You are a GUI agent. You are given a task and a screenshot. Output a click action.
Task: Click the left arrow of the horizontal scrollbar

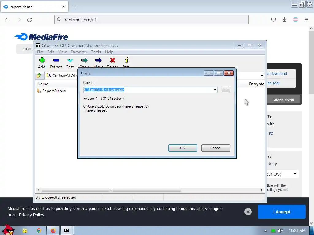pos(38,190)
